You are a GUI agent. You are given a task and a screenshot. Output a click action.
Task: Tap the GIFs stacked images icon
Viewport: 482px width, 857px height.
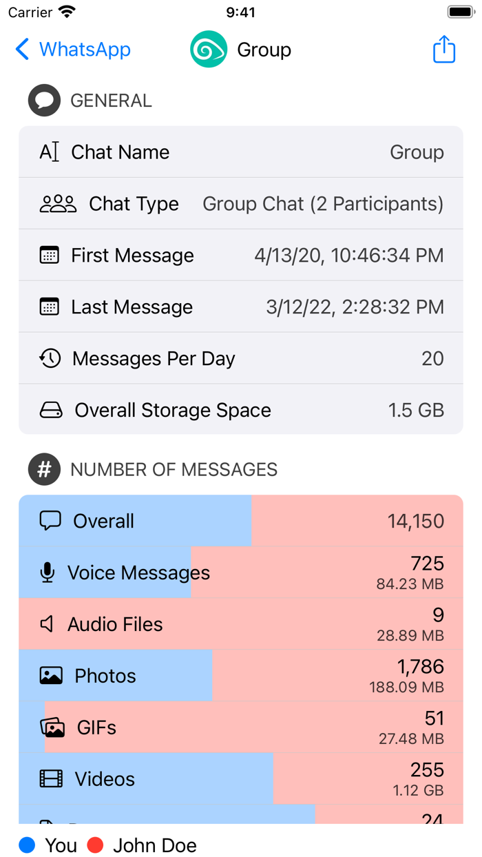coord(52,727)
